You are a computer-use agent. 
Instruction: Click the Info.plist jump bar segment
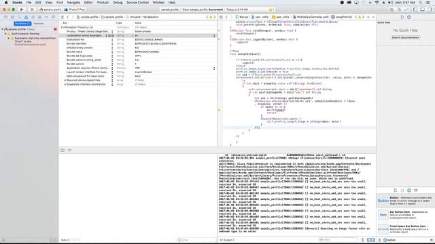(x=133, y=17)
